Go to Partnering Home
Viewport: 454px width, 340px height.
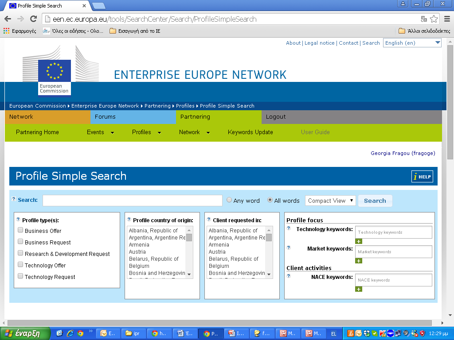37,132
